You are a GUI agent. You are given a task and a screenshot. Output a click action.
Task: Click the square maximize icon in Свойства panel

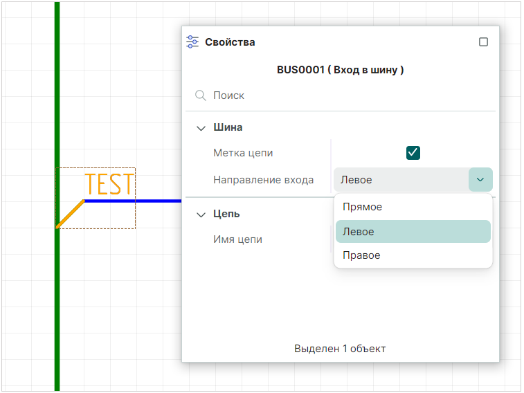(483, 42)
